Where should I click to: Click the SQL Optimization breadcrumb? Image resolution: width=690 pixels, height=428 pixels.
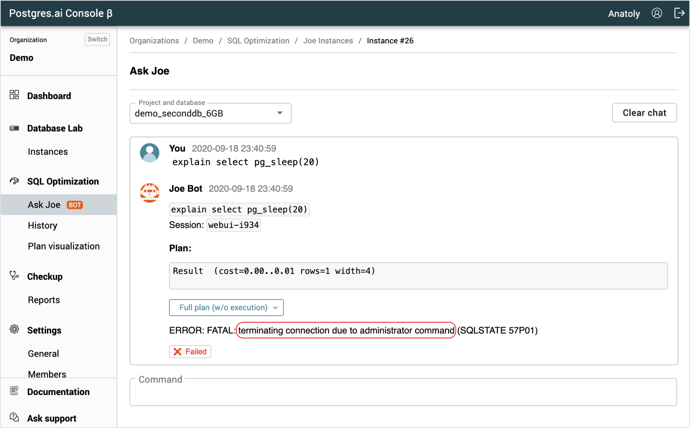[258, 41]
